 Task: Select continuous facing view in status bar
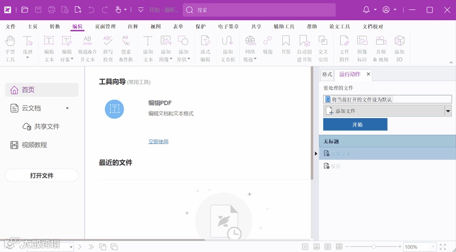pos(339,247)
